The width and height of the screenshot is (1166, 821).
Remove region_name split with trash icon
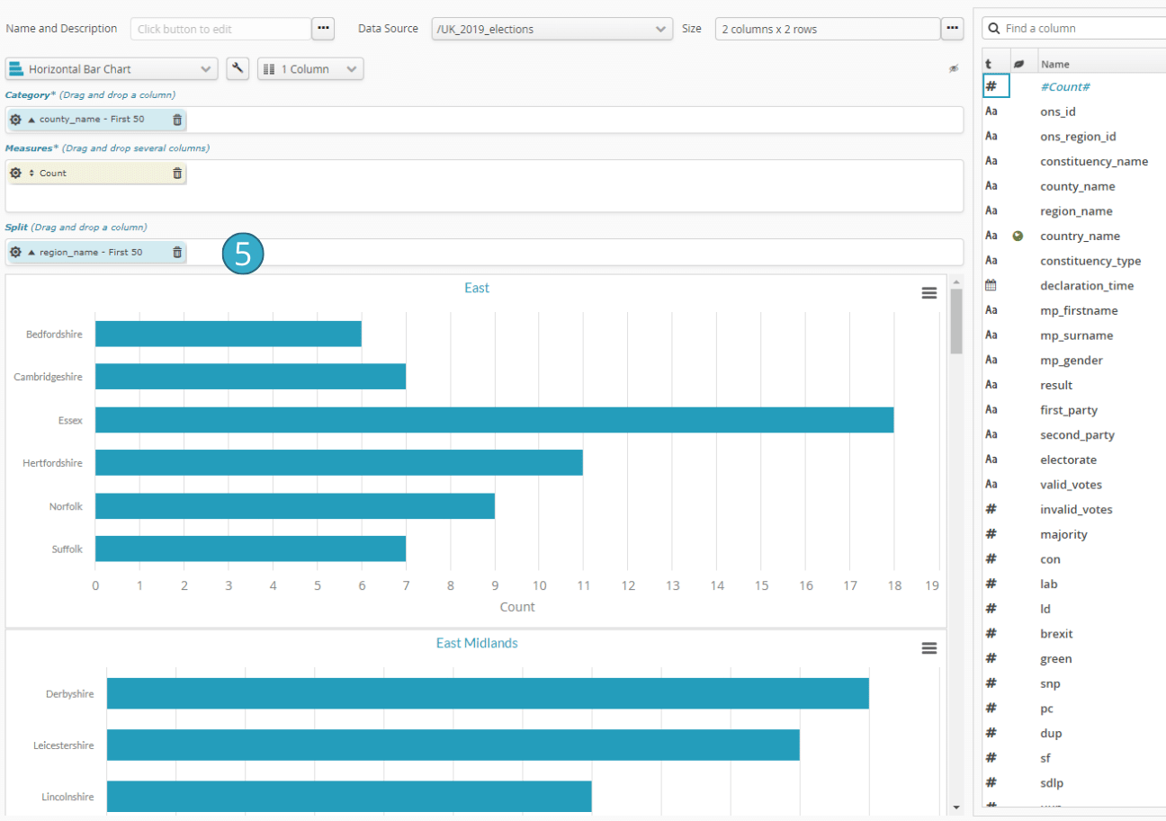[x=177, y=253]
